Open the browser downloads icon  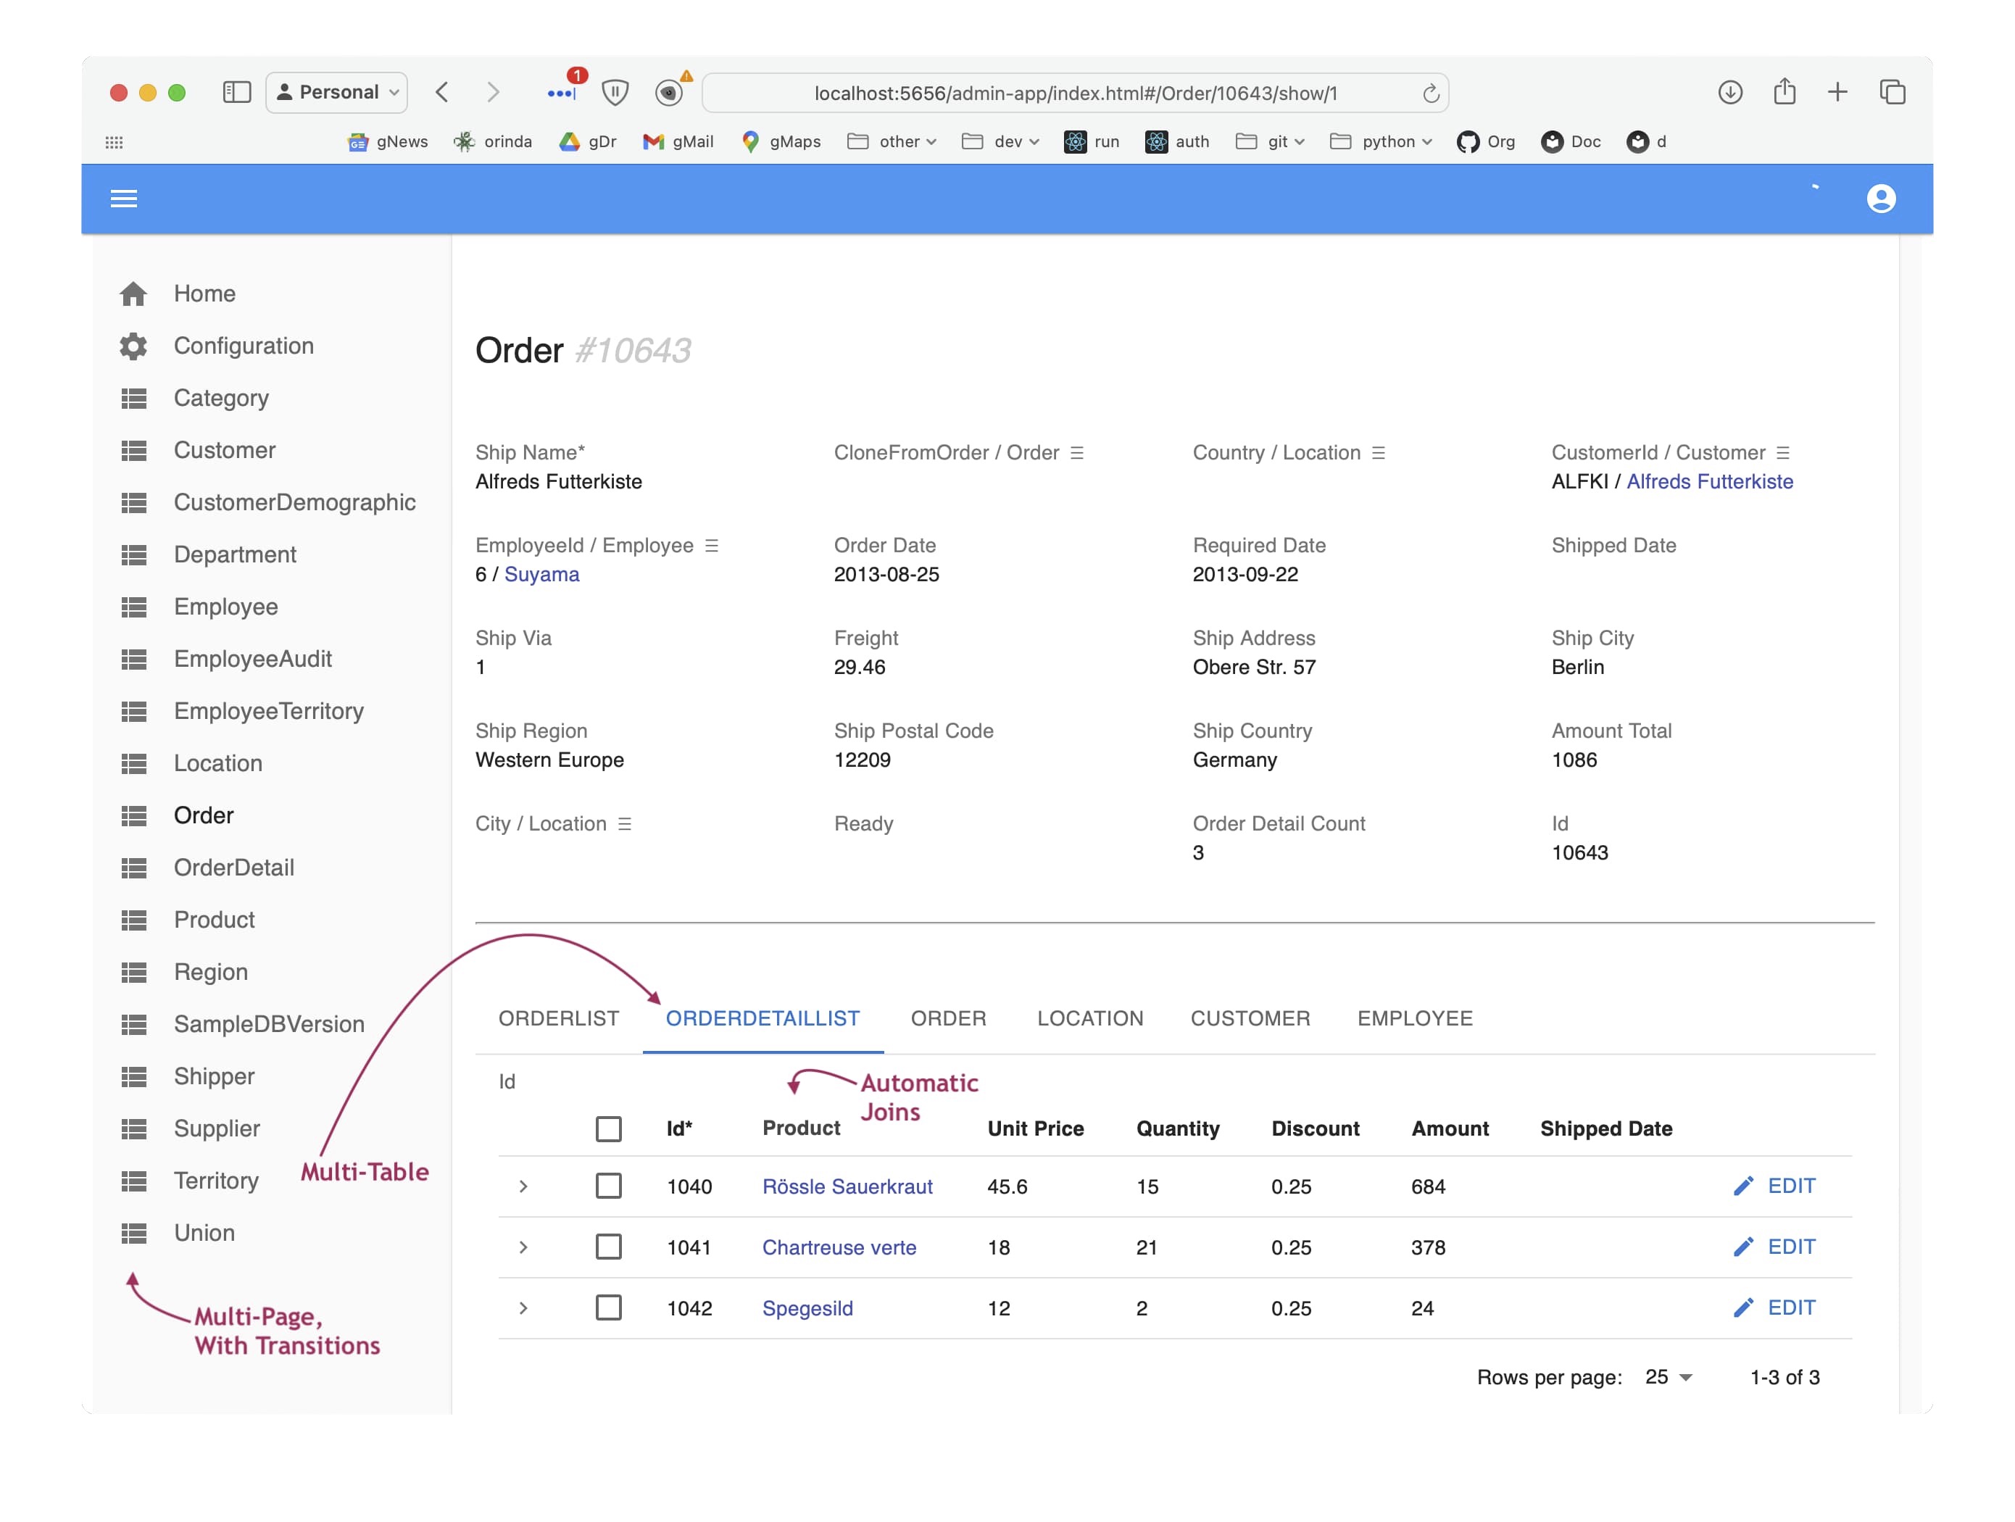click(1730, 92)
